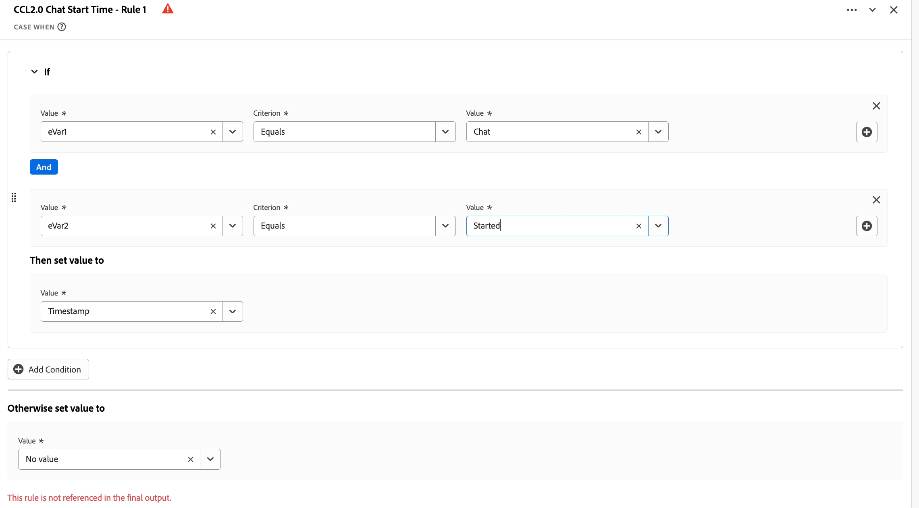Clear the Timestamp value field
The width and height of the screenshot is (919, 508).
click(213, 311)
